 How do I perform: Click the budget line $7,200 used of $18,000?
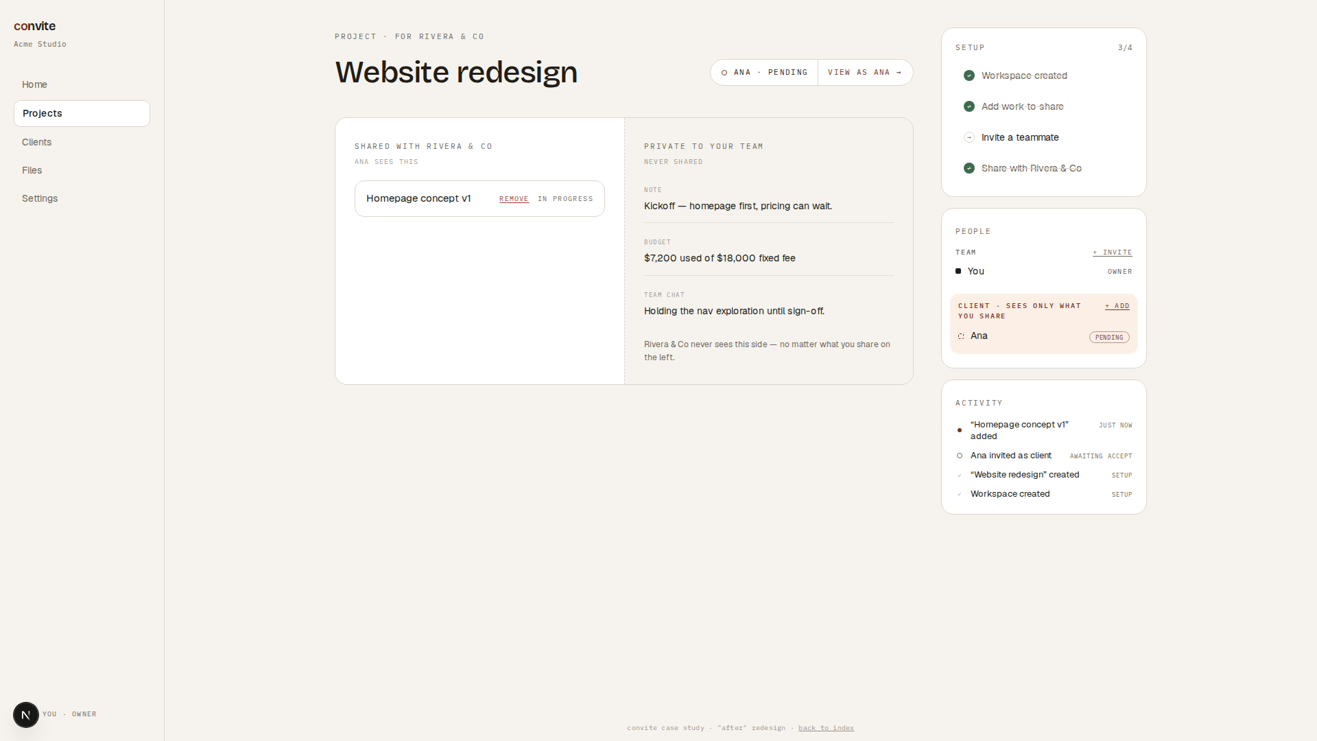(720, 258)
